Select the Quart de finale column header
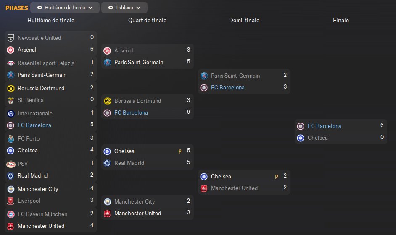Screen dimensions: 396x235 (x=147, y=20)
